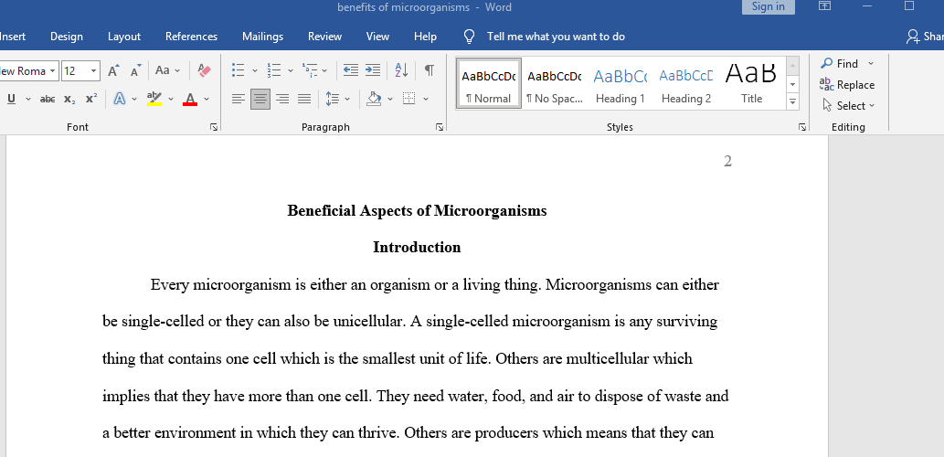Image resolution: width=944 pixels, height=457 pixels.
Task: Go to the Review tab
Action: 324,37
